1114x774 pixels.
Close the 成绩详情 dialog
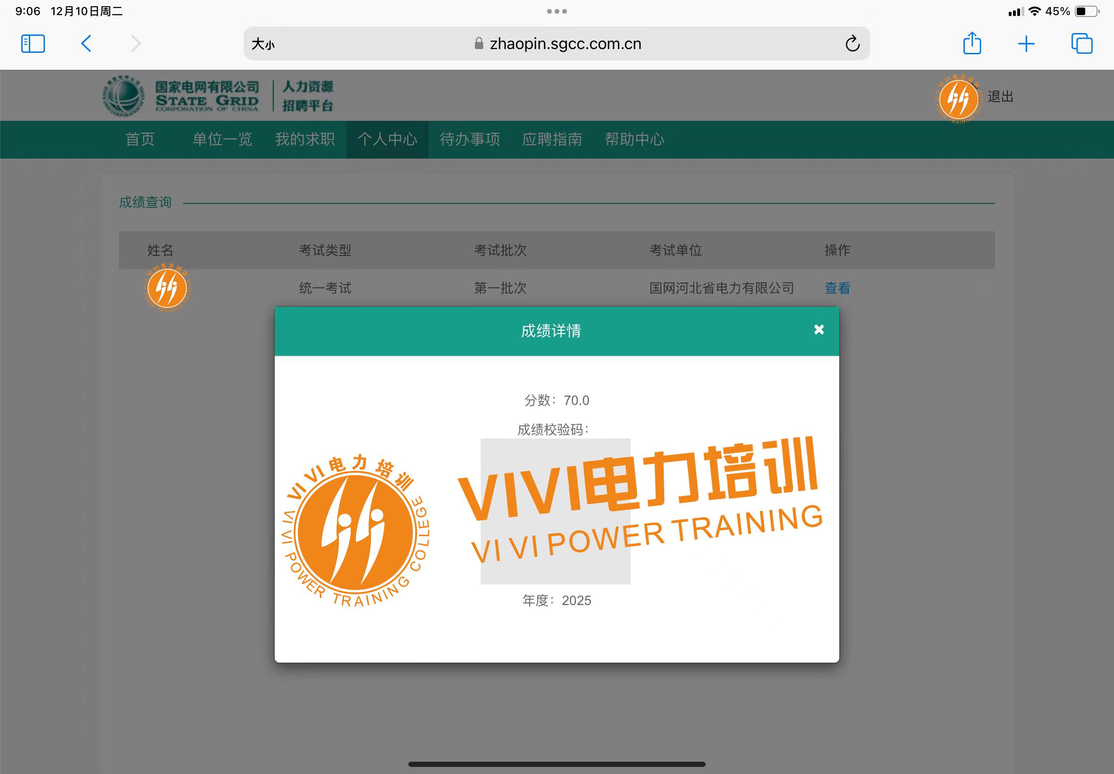[x=819, y=330]
